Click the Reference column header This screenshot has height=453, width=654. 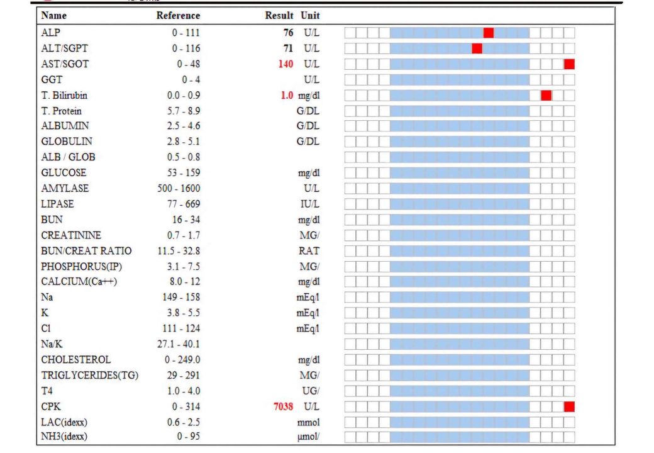(x=178, y=15)
